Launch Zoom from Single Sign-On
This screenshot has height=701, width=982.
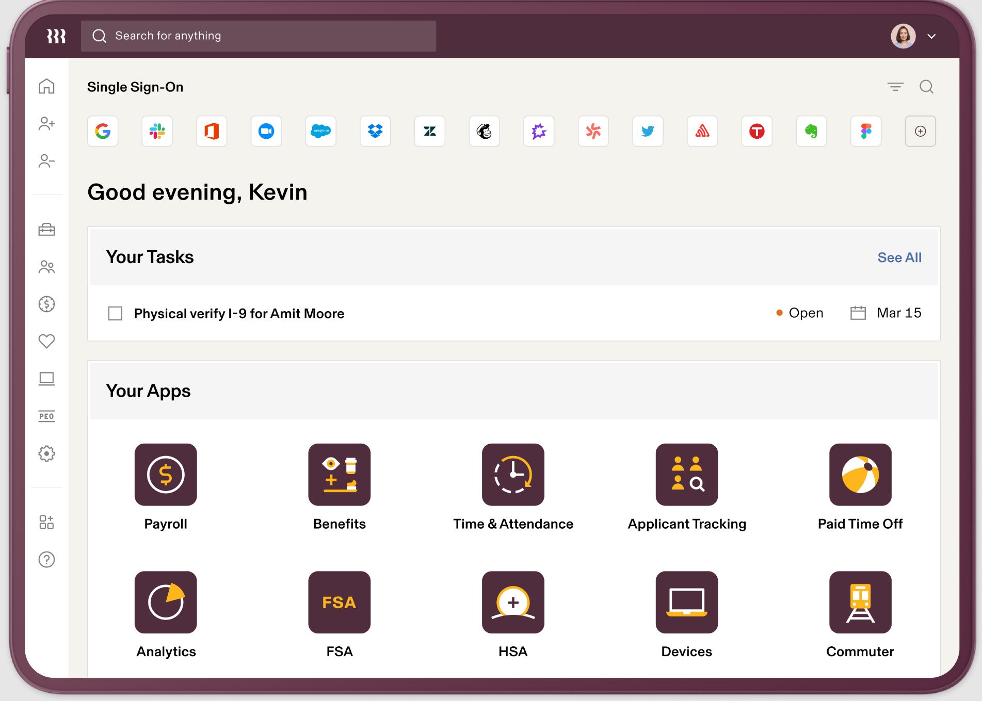(266, 131)
